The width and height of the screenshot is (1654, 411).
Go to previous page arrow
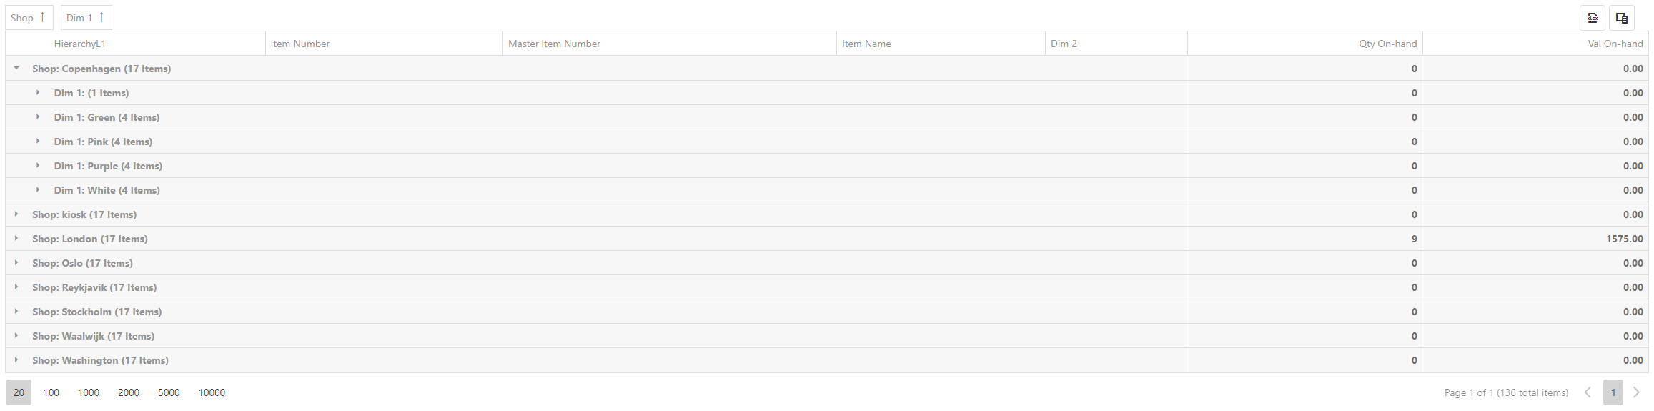pyautogui.click(x=1588, y=392)
